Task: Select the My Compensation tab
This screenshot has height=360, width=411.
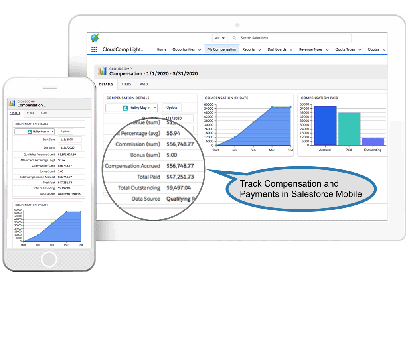Action: [222, 49]
